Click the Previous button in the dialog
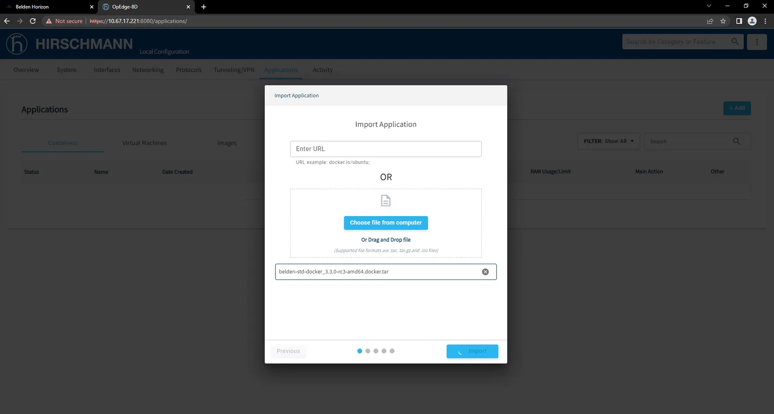774x414 pixels. pyautogui.click(x=289, y=351)
